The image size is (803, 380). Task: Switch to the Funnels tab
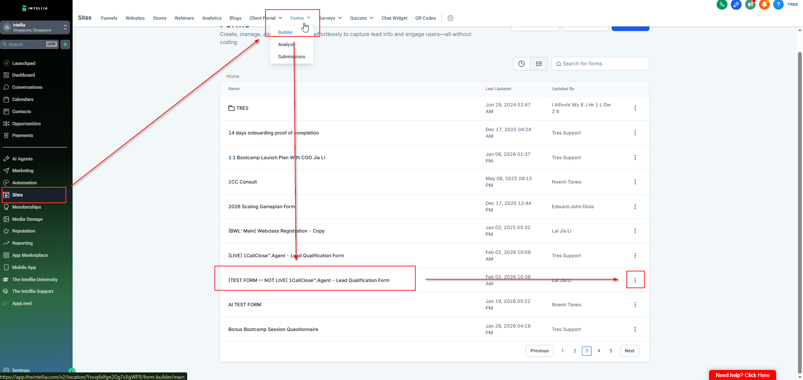pyautogui.click(x=109, y=18)
